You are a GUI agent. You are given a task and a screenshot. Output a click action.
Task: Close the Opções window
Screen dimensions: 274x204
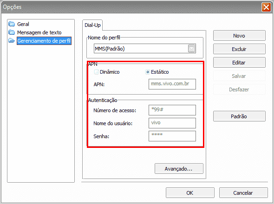pyautogui.click(x=266, y=7)
